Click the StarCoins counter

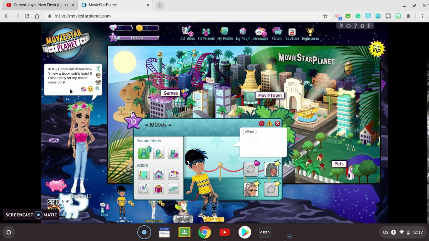pyautogui.click(x=147, y=28)
